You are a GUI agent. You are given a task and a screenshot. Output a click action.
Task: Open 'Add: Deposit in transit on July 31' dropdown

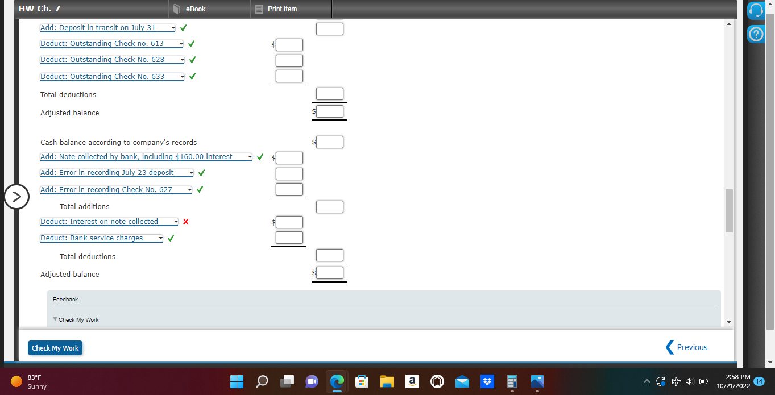click(x=108, y=28)
